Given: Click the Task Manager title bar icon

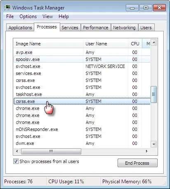Looking at the screenshot, I should [x=7, y=7].
